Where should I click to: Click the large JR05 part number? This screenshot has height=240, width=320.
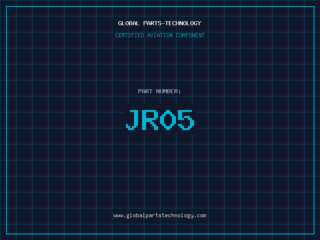click(160, 120)
